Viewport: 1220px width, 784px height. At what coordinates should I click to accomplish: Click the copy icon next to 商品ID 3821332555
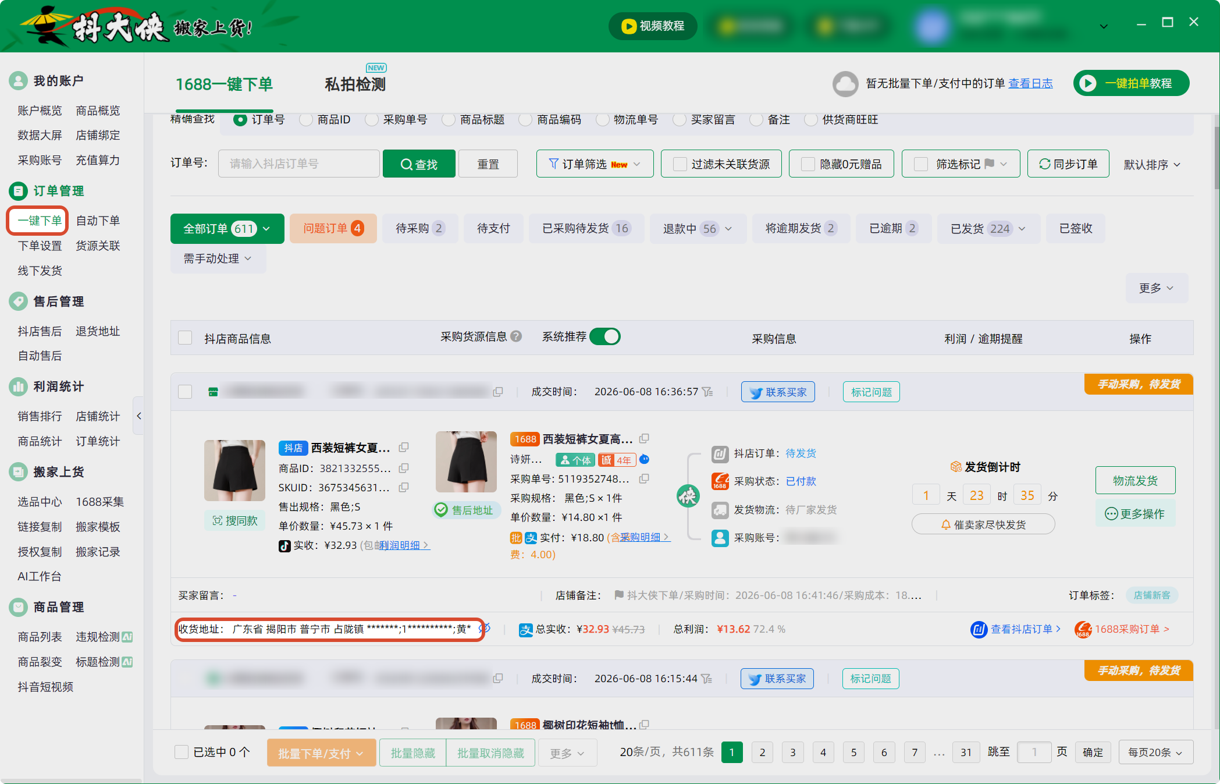tap(403, 468)
